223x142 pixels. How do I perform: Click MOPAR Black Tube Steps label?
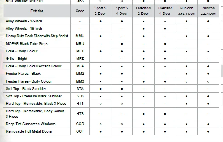click(x=27, y=43)
